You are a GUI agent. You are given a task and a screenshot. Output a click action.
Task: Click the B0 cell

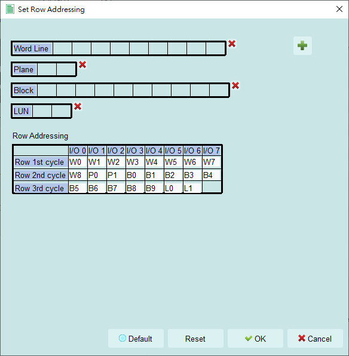point(135,175)
